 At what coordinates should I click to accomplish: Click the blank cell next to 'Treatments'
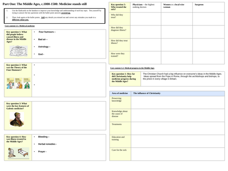click(x=178, y=128)
